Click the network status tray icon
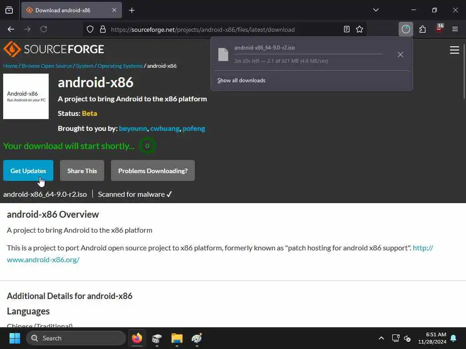This screenshot has width=466, height=349. 395,338
